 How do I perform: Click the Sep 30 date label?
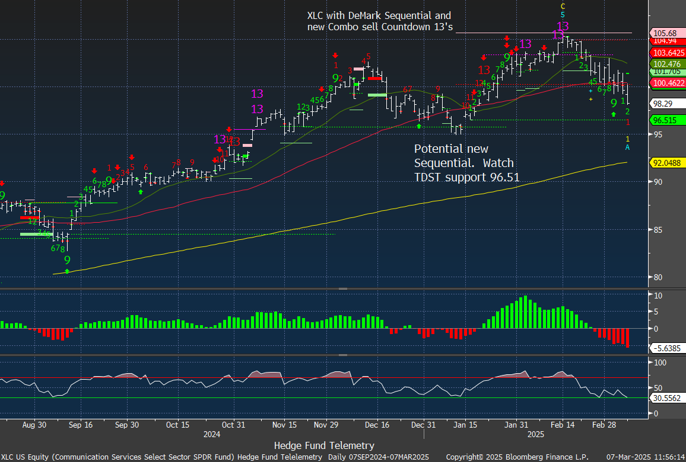pyautogui.click(x=127, y=425)
